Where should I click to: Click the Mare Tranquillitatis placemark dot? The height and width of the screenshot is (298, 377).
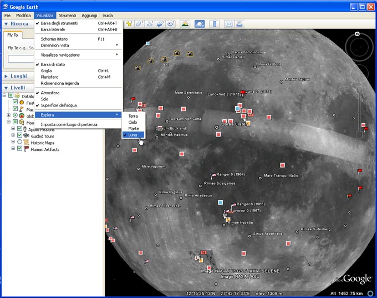tap(260, 178)
